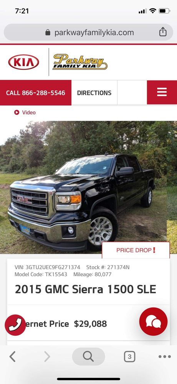Viewport: 177px width, 384px height.
Task: Tap the browser back arrow
Action: point(13,356)
